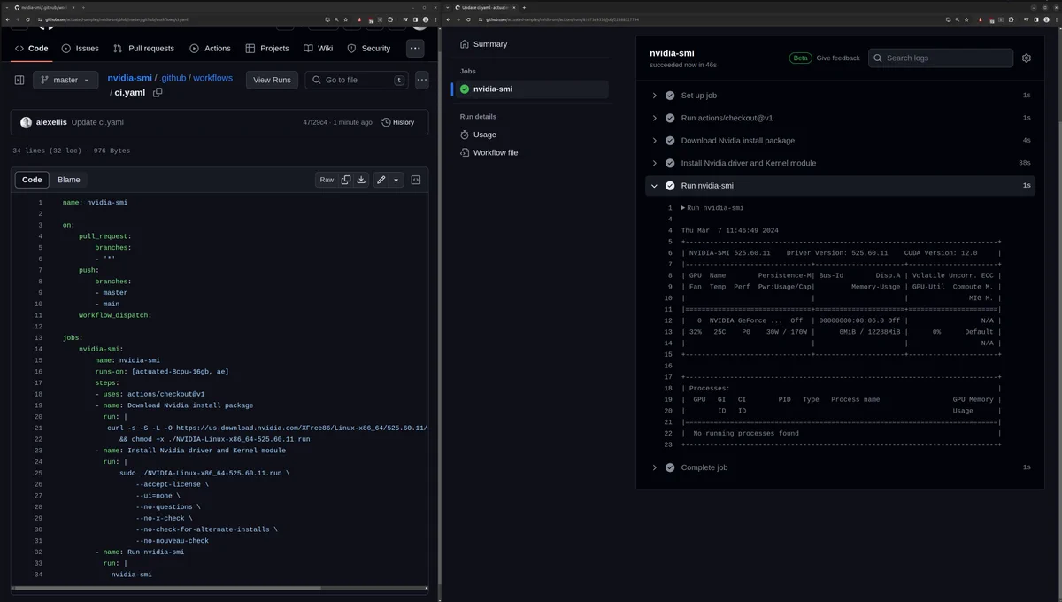
Task: Open the Security tab
Action: coord(369,49)
